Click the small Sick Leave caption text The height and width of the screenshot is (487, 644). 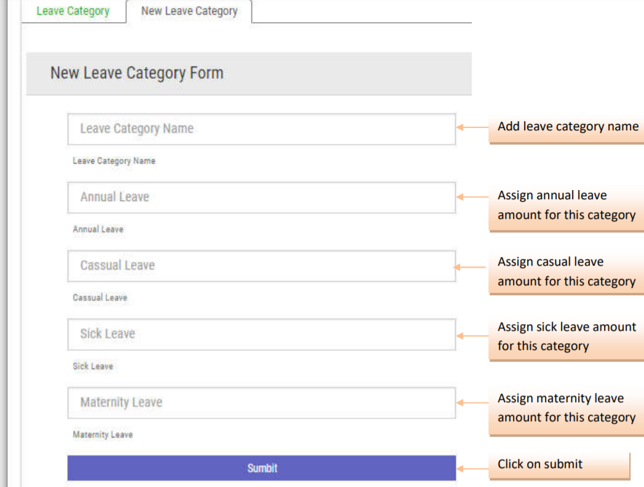[93, 366]
